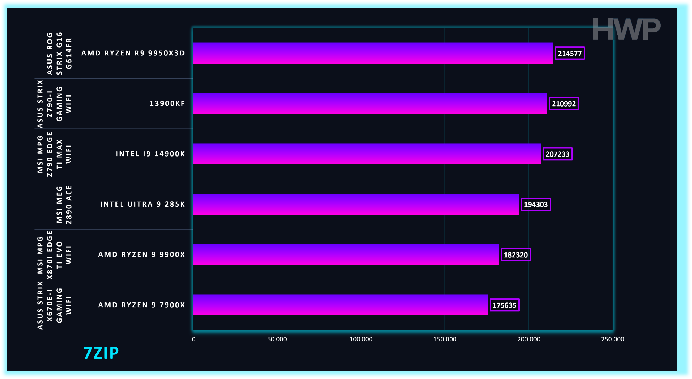Click the 7ZIP chart title
Viewport: 692px width, 379px height.
(x=101, y=353)
